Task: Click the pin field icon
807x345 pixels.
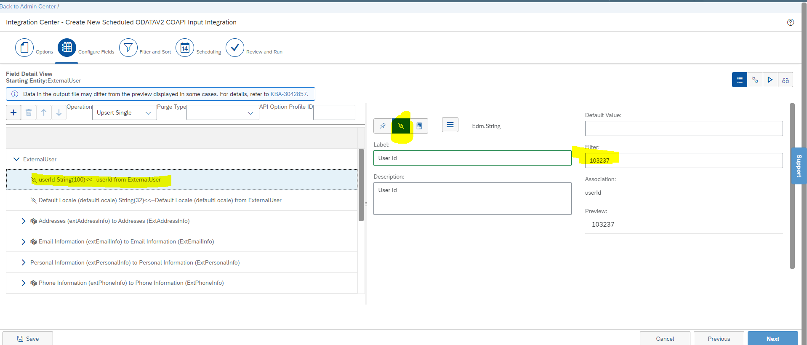Action: coord(383,126)
